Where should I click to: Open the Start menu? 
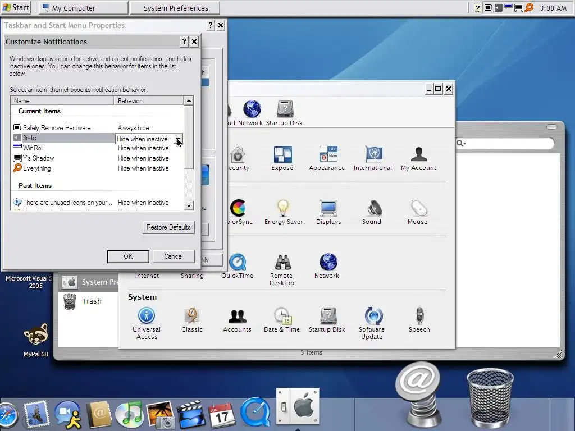pyautogui.click(x=16, y=8)
